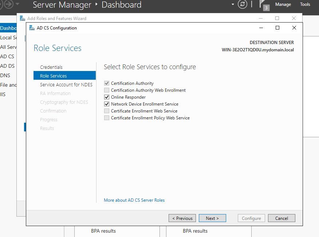Viewport: 319px width, 237px height.
Task: Uncheck the Online Responder checkbox
Action: click(x=107, y=97)
